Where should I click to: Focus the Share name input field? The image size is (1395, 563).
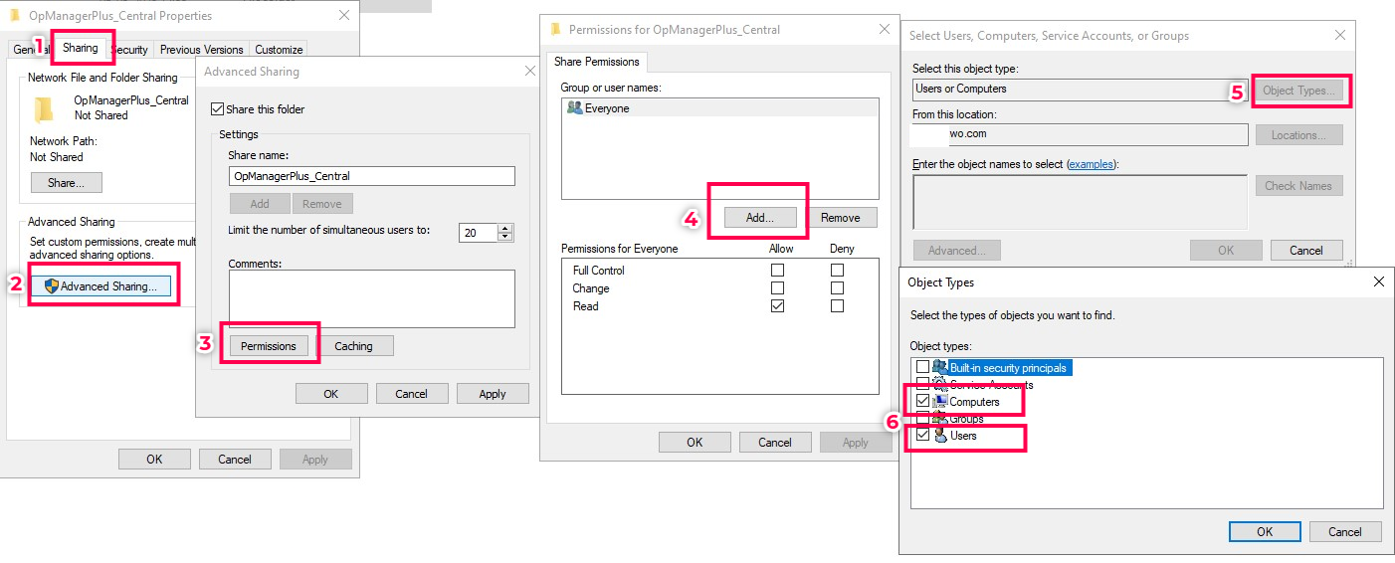pos(372,176)
